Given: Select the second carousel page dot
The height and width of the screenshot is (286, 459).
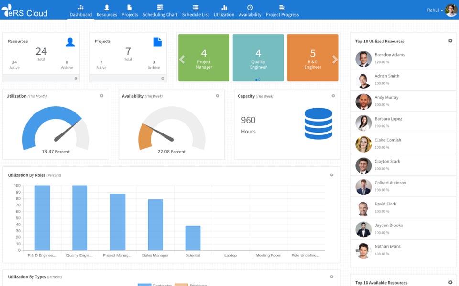Looking at the screenshot, I should 259,80.
